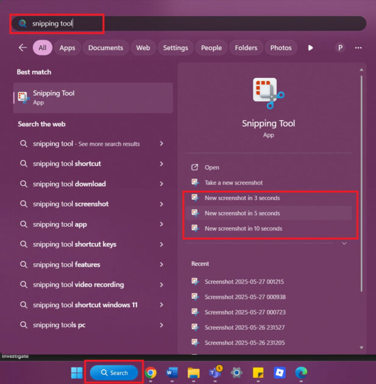Viewport: 376px width, 384px height.
Task: Expand the snipping tool screenshot chevron
Action: tap(161, 204)
